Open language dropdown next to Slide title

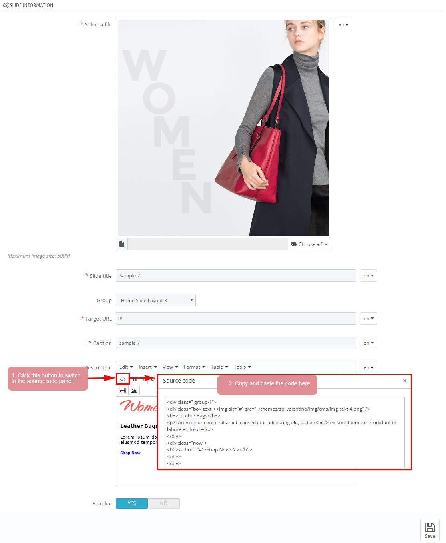[368, 276]
